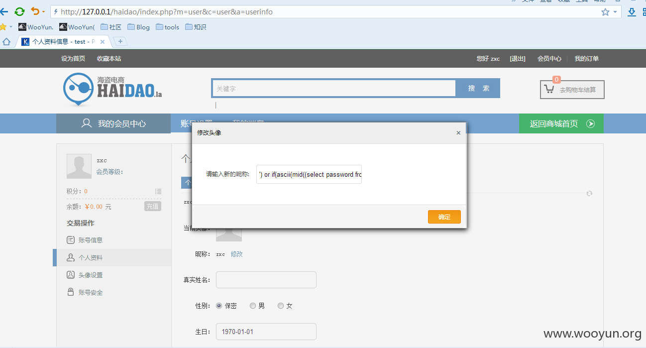Open 我的会员中心 nav tab
This screenshot has height=348, width=646.
coord(113,123)
